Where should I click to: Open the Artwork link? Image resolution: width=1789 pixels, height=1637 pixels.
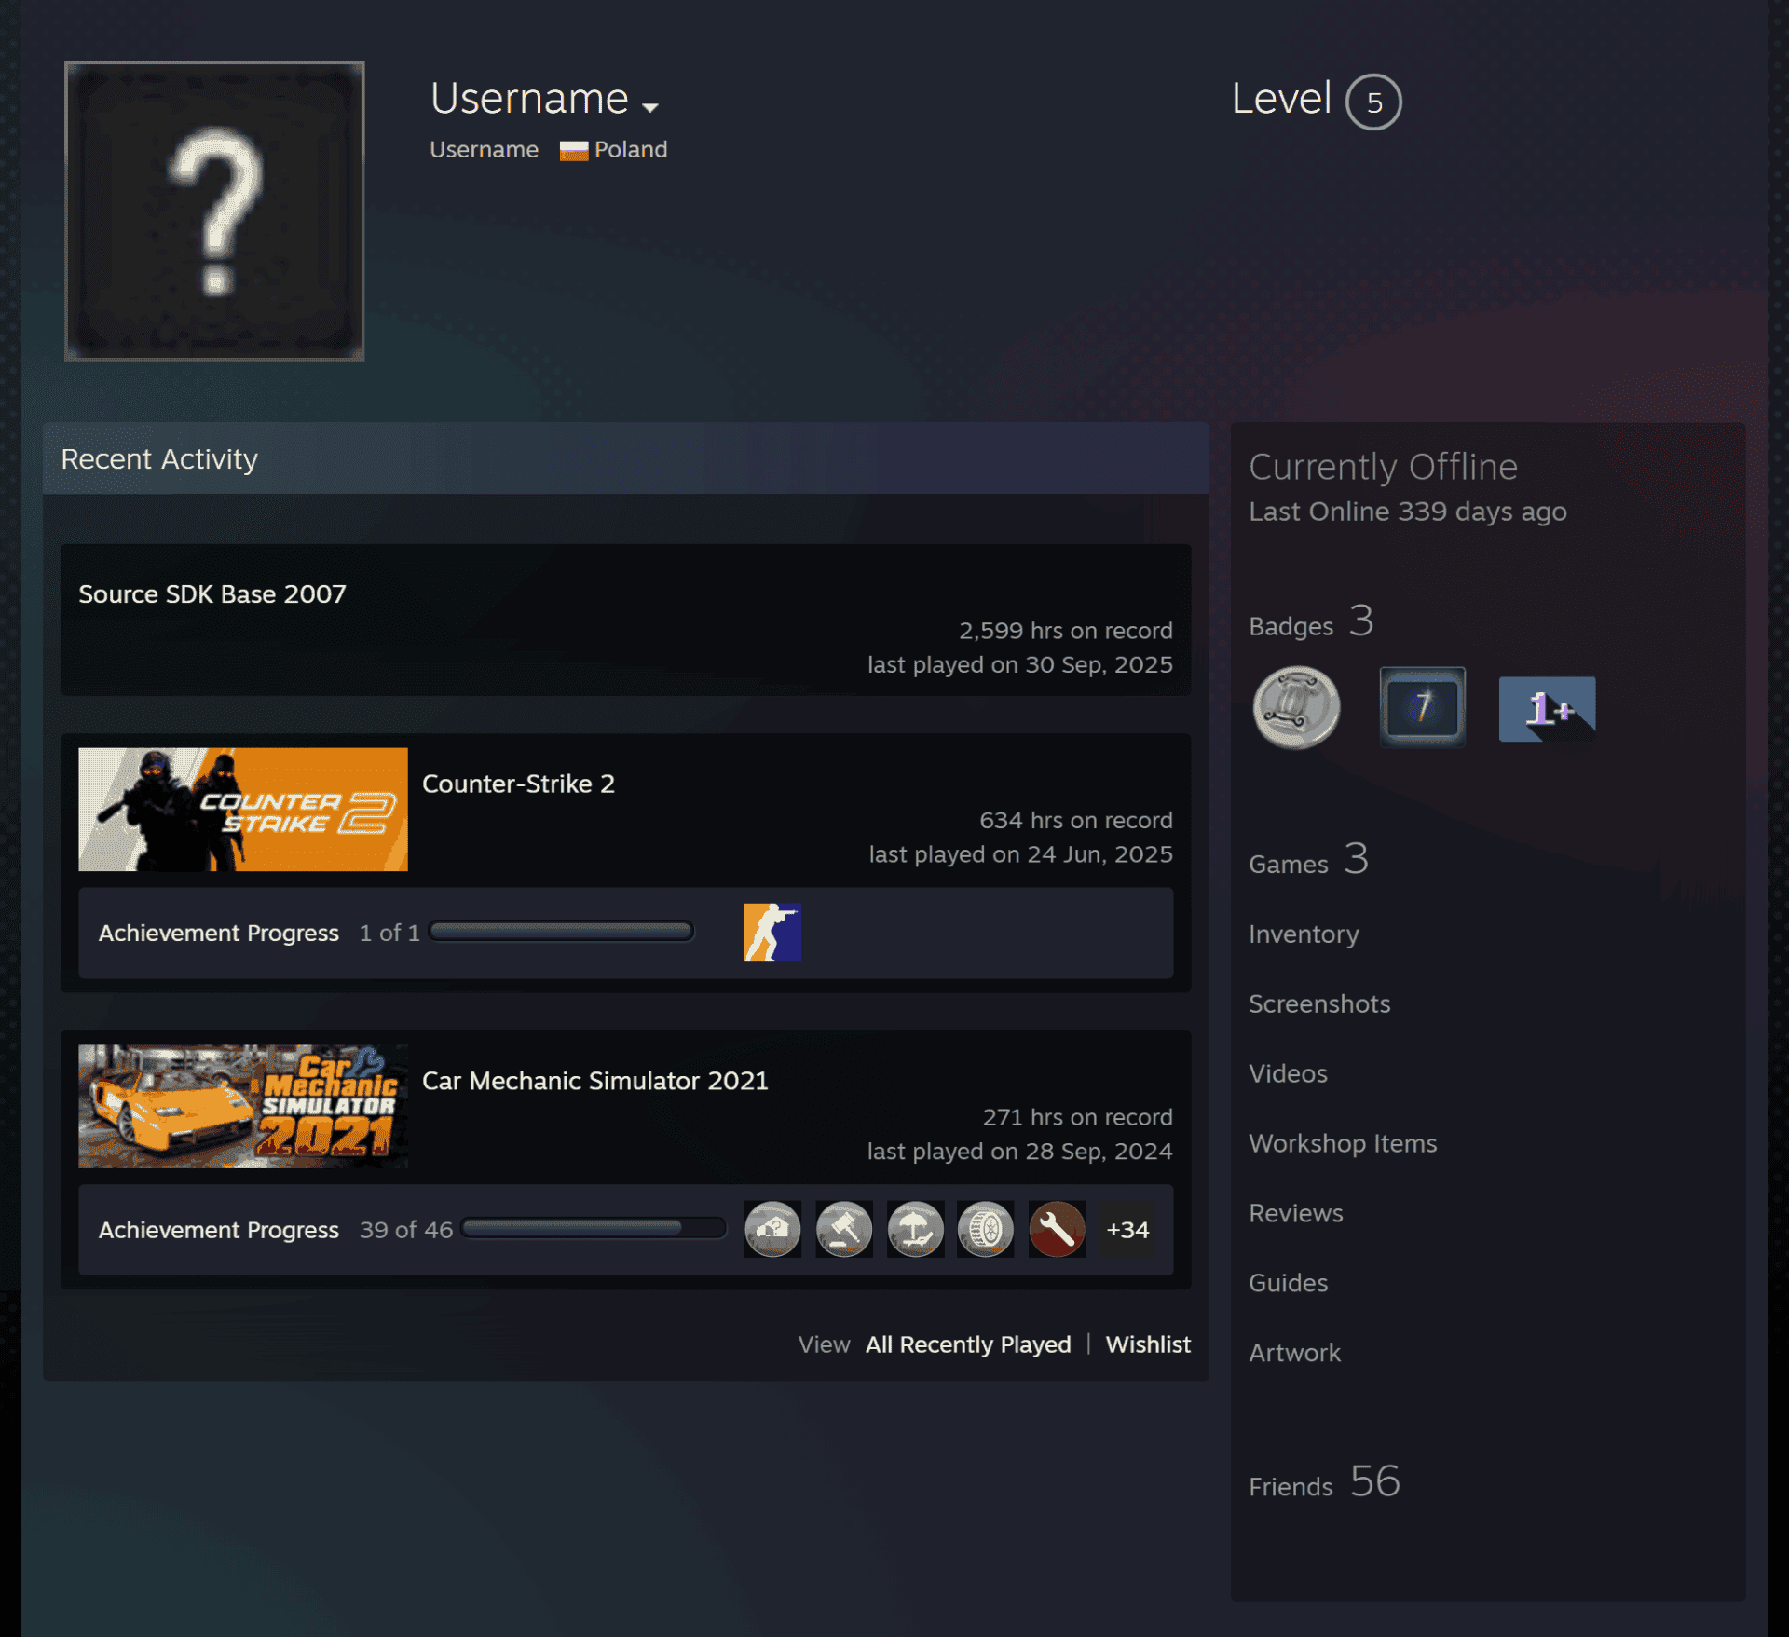click(x=1294, y=1353)
